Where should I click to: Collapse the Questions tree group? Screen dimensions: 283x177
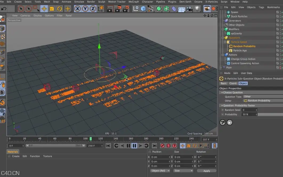[223, 38]
